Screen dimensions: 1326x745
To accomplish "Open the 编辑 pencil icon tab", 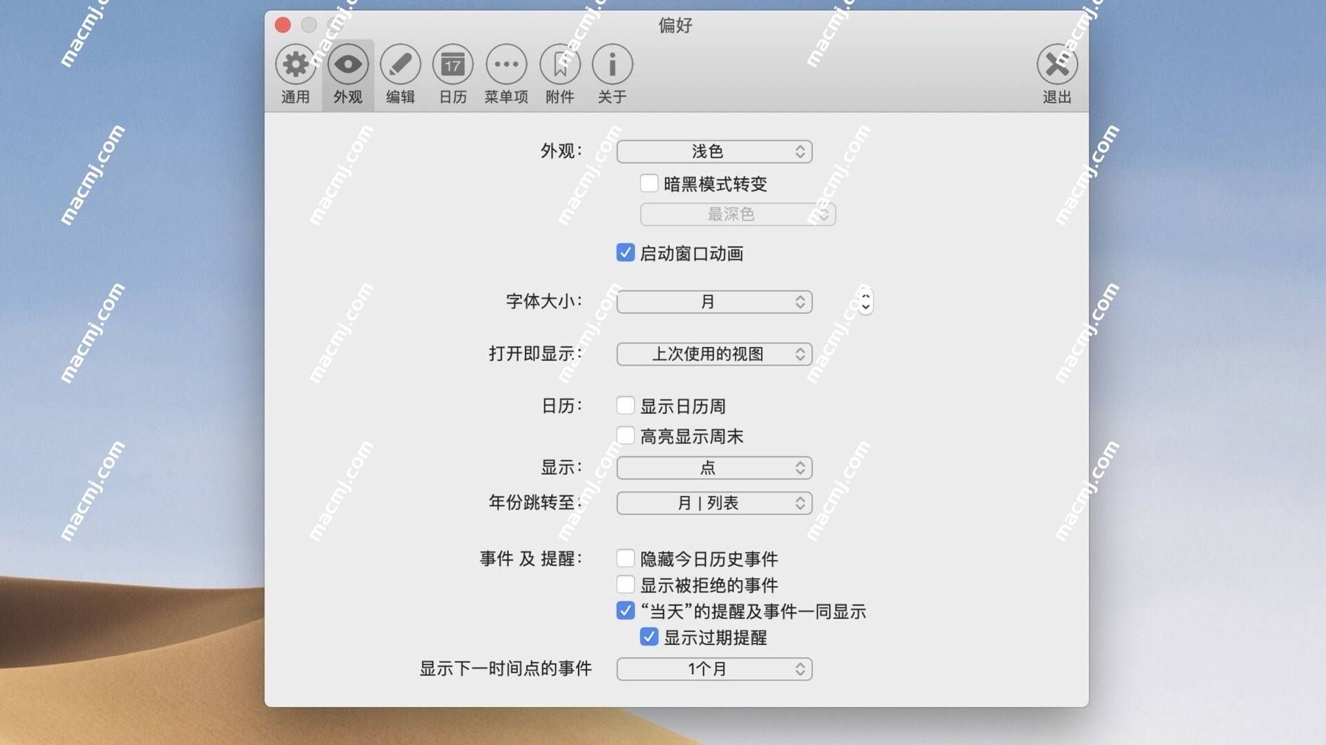I will [401, 74].
